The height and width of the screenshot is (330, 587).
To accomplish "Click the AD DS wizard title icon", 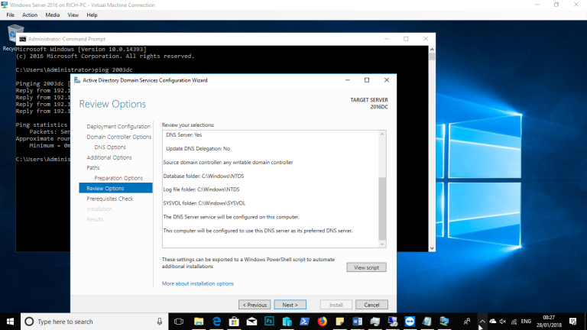I will tap(77, 80).
